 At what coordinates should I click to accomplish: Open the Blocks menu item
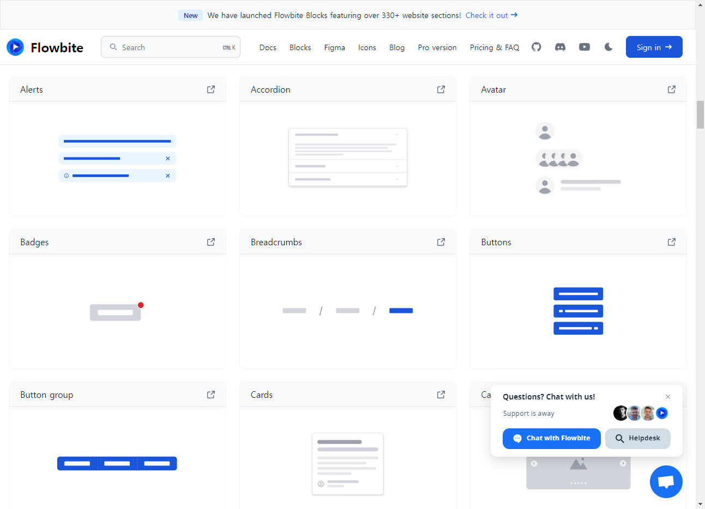pos(300,47)
